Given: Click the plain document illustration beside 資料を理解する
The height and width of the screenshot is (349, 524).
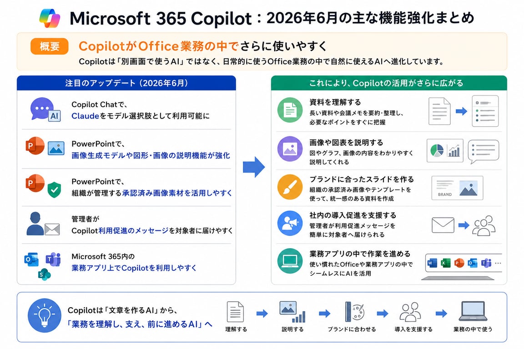Looking at the screenshot, I should 439,111.
